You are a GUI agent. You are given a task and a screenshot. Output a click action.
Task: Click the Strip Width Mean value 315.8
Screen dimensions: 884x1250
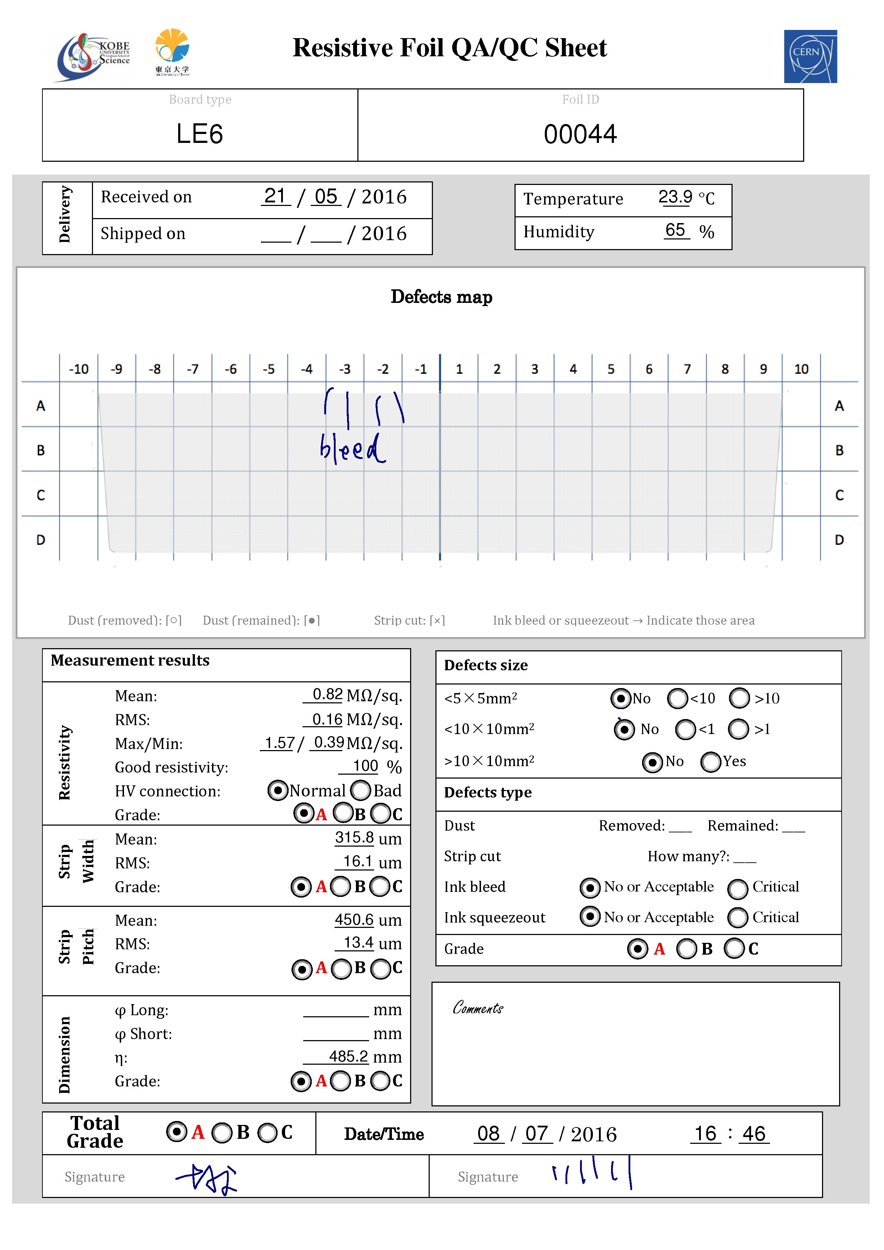tap(354, 837)
